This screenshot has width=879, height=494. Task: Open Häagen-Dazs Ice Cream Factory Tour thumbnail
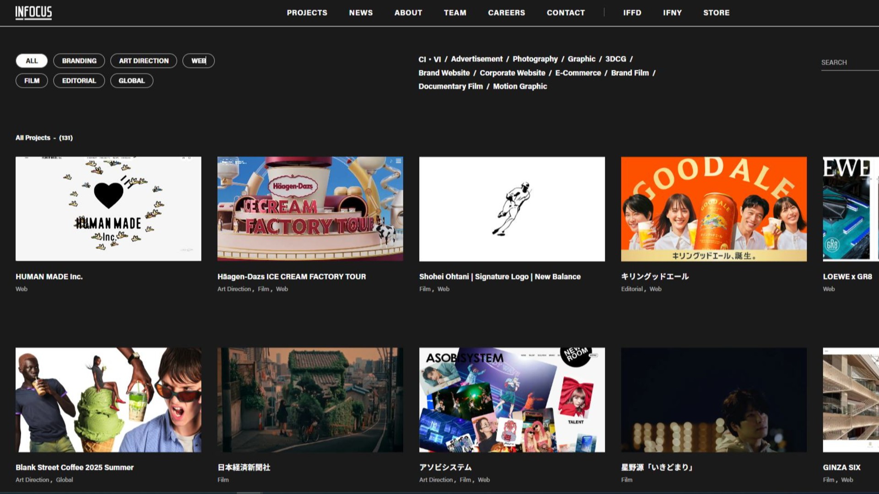point(310,209)
